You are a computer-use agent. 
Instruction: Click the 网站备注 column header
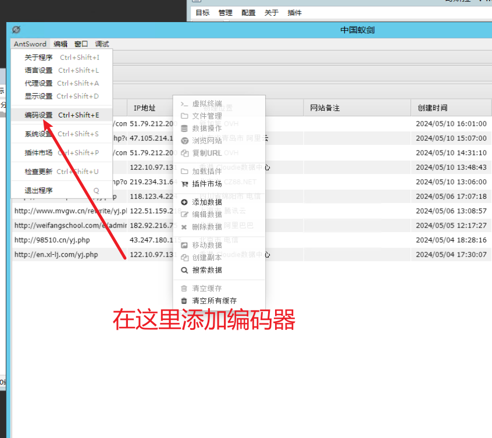(325, 108)
